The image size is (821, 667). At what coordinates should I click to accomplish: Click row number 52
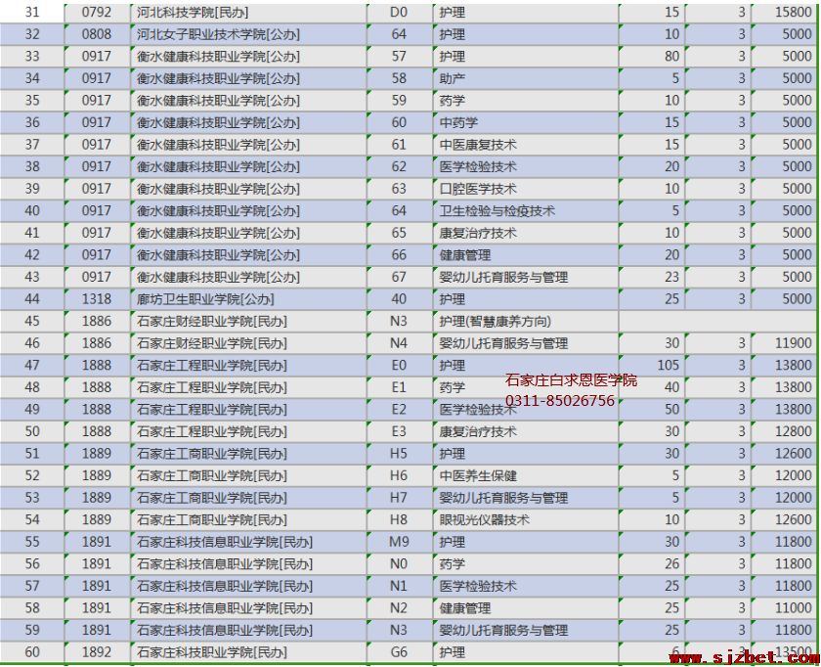32,475
